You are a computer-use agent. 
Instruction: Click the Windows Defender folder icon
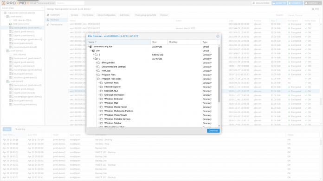(x=102, y=99)
